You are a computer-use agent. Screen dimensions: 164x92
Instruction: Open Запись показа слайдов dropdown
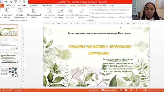[82, 14]
